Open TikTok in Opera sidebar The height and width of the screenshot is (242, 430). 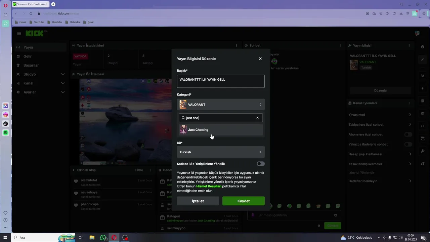tap(6, 124)
